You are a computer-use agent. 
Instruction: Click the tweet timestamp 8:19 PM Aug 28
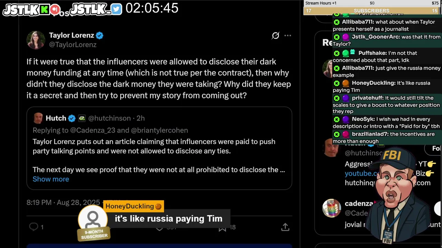click(63, 203)
